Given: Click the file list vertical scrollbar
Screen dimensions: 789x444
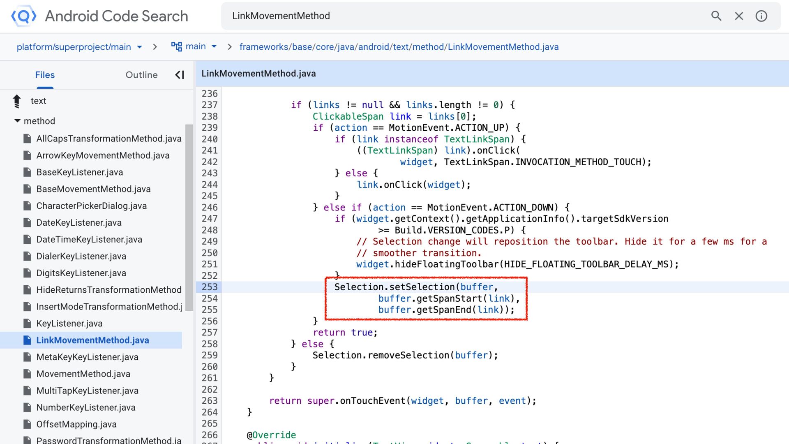Looking at the screenshot, I should pyautogui.click(x=189, y=218).
